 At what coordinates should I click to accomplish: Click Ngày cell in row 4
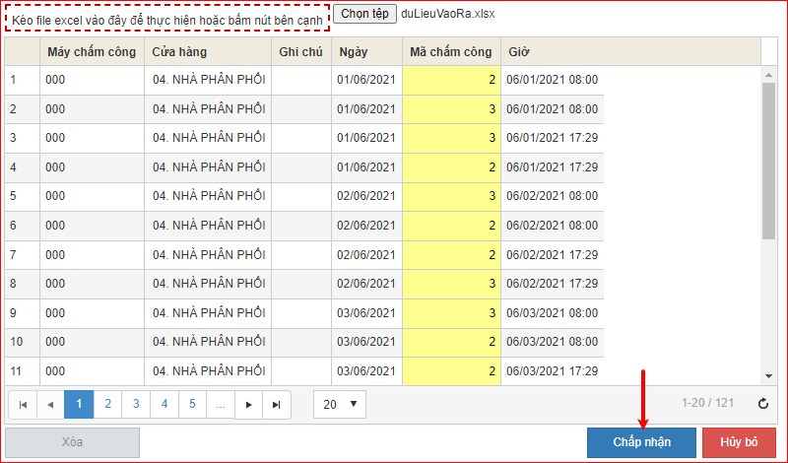366,167
